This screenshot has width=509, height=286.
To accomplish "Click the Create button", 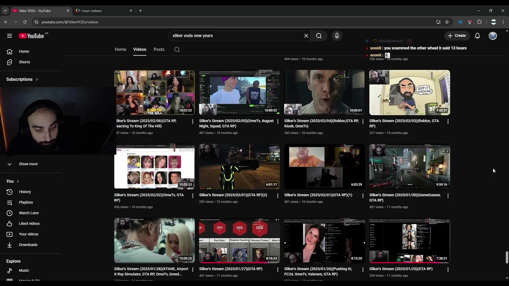I will point(457,36).
